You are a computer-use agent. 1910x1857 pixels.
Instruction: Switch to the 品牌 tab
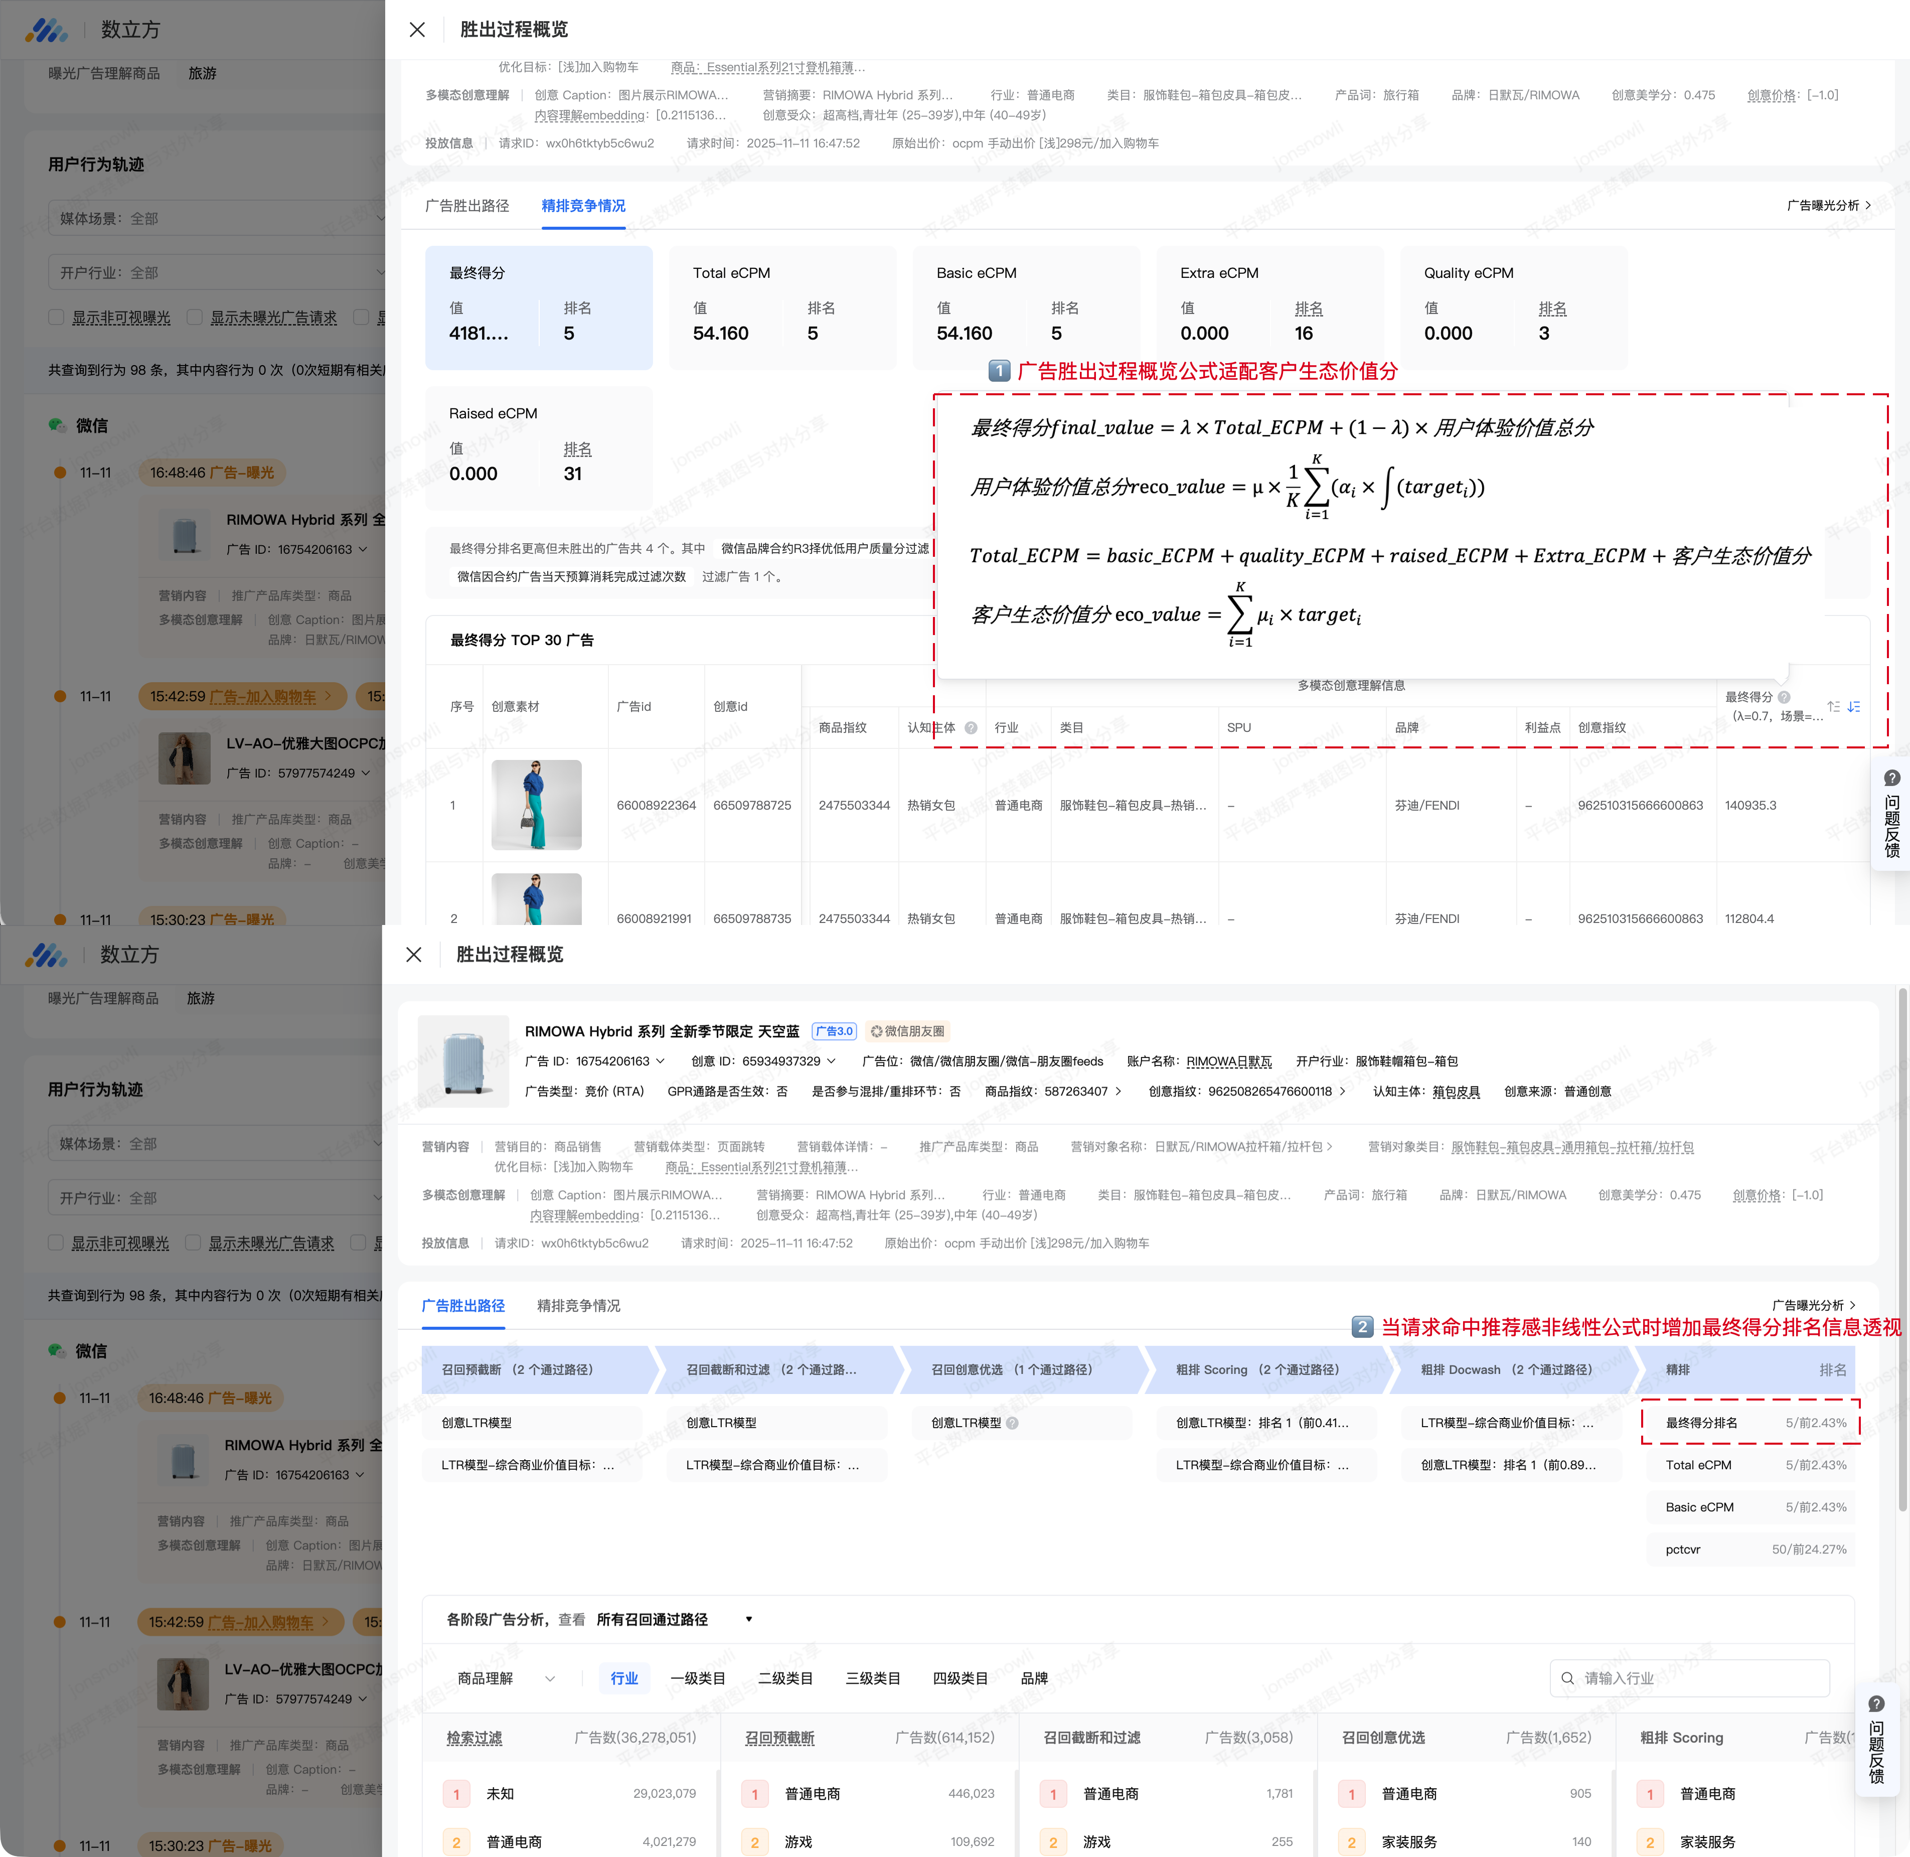(x=1033, y=1677)
